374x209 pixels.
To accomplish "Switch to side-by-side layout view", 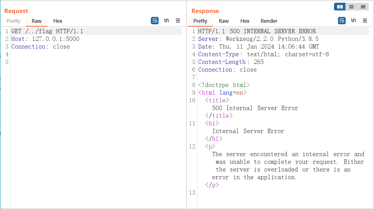I will (x=340, y=7).
